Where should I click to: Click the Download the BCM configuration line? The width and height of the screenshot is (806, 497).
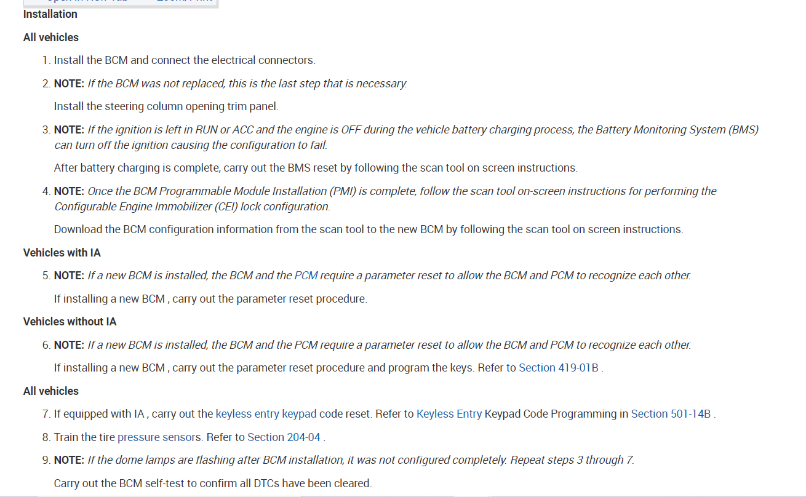(368, 229)
